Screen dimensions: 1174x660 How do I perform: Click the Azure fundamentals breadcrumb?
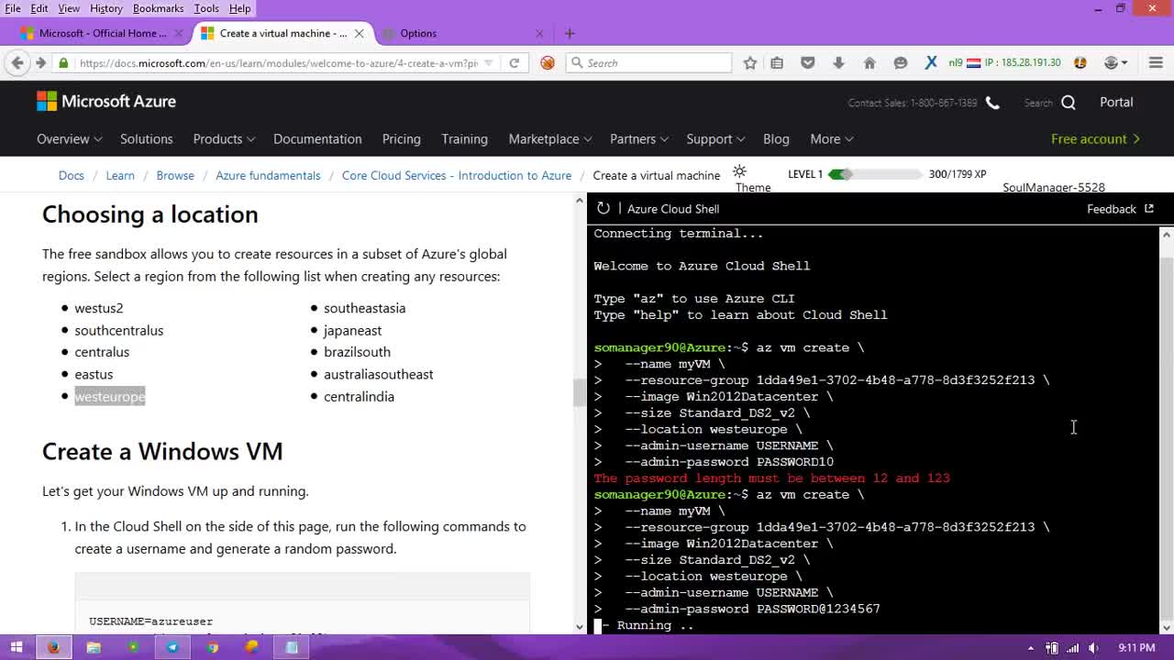click(x=268, y=175)
